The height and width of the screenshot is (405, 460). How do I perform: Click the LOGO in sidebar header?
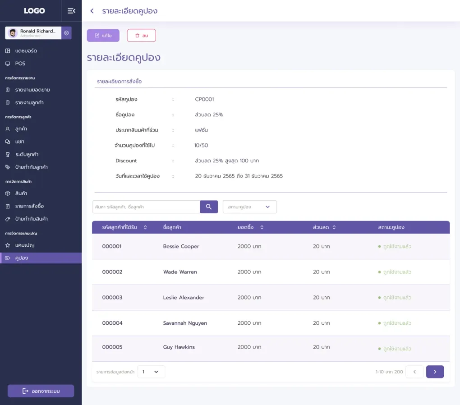34,11
